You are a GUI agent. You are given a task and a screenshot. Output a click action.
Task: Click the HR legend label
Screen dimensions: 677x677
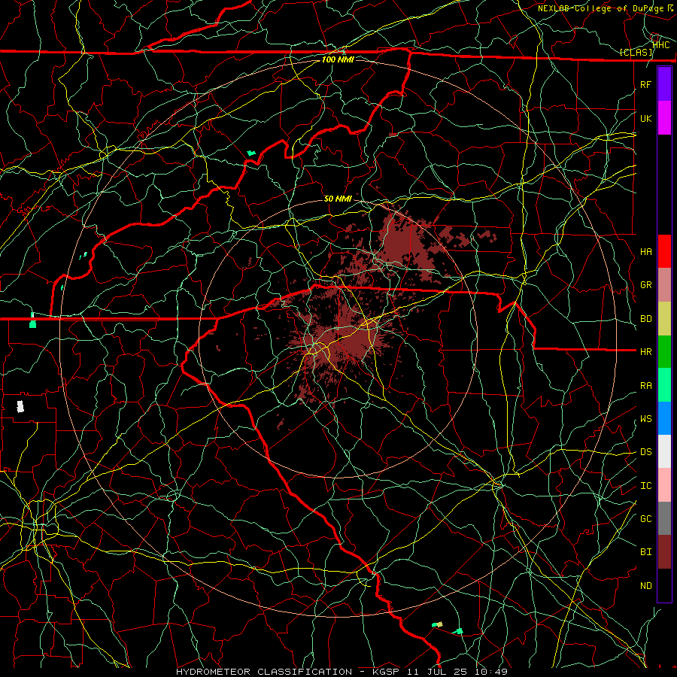[645, 352]
